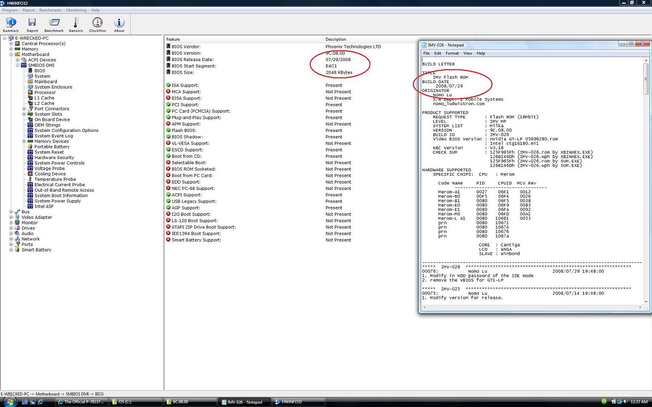652x407 pixels.
Task: Select Portable Battery in the tree
Action: pos(52,147)
